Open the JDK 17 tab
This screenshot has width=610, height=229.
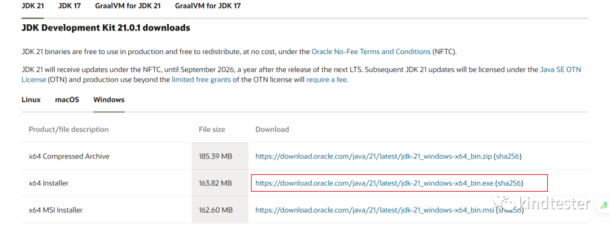[x=70, y=6]
